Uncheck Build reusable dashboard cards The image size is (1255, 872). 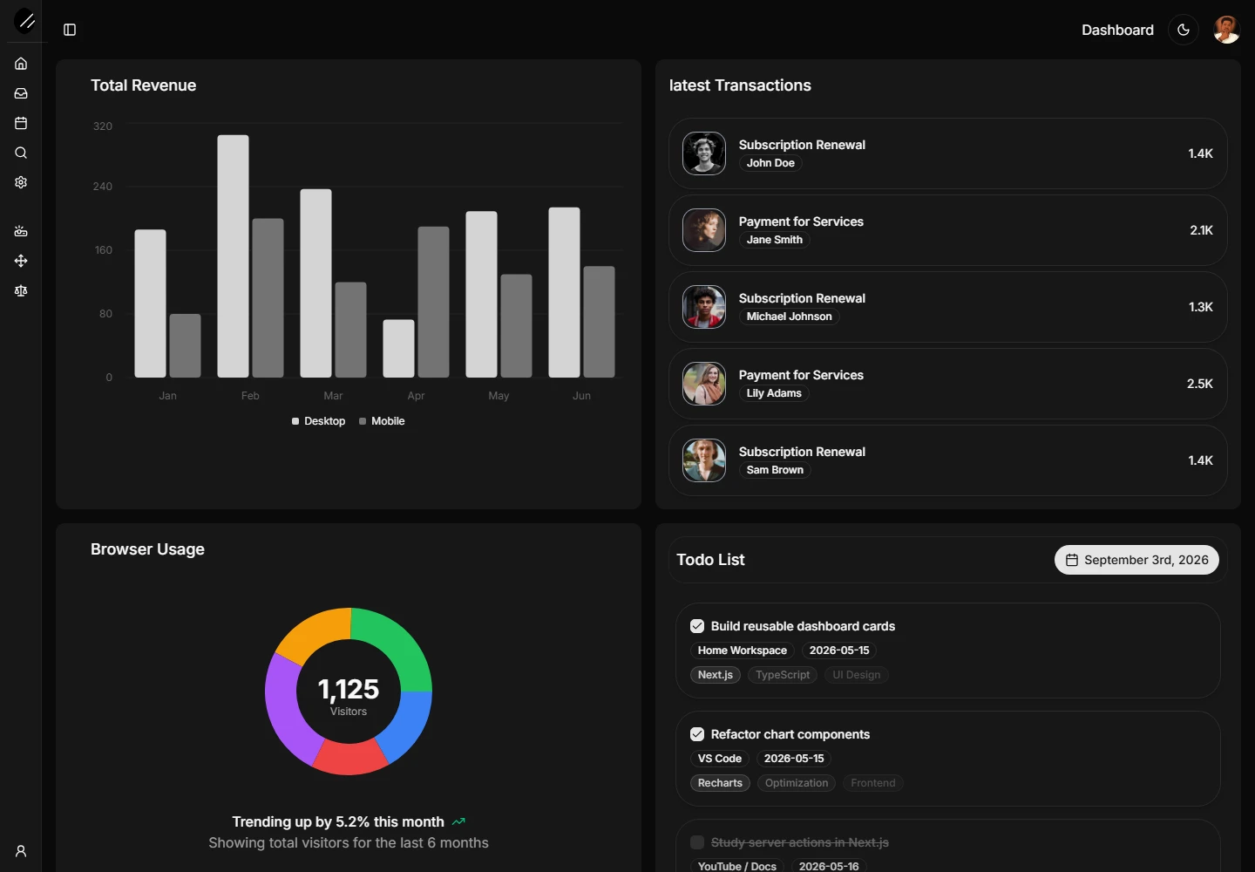[697, 626]
